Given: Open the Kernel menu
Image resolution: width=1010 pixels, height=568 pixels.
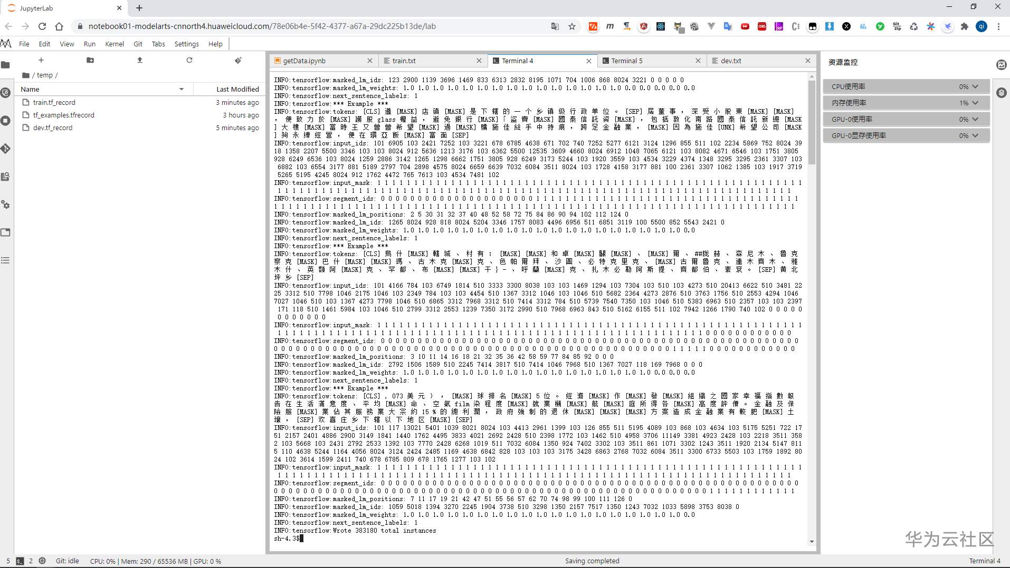Looking at the screenshot, I should click(x=115, y=44).
